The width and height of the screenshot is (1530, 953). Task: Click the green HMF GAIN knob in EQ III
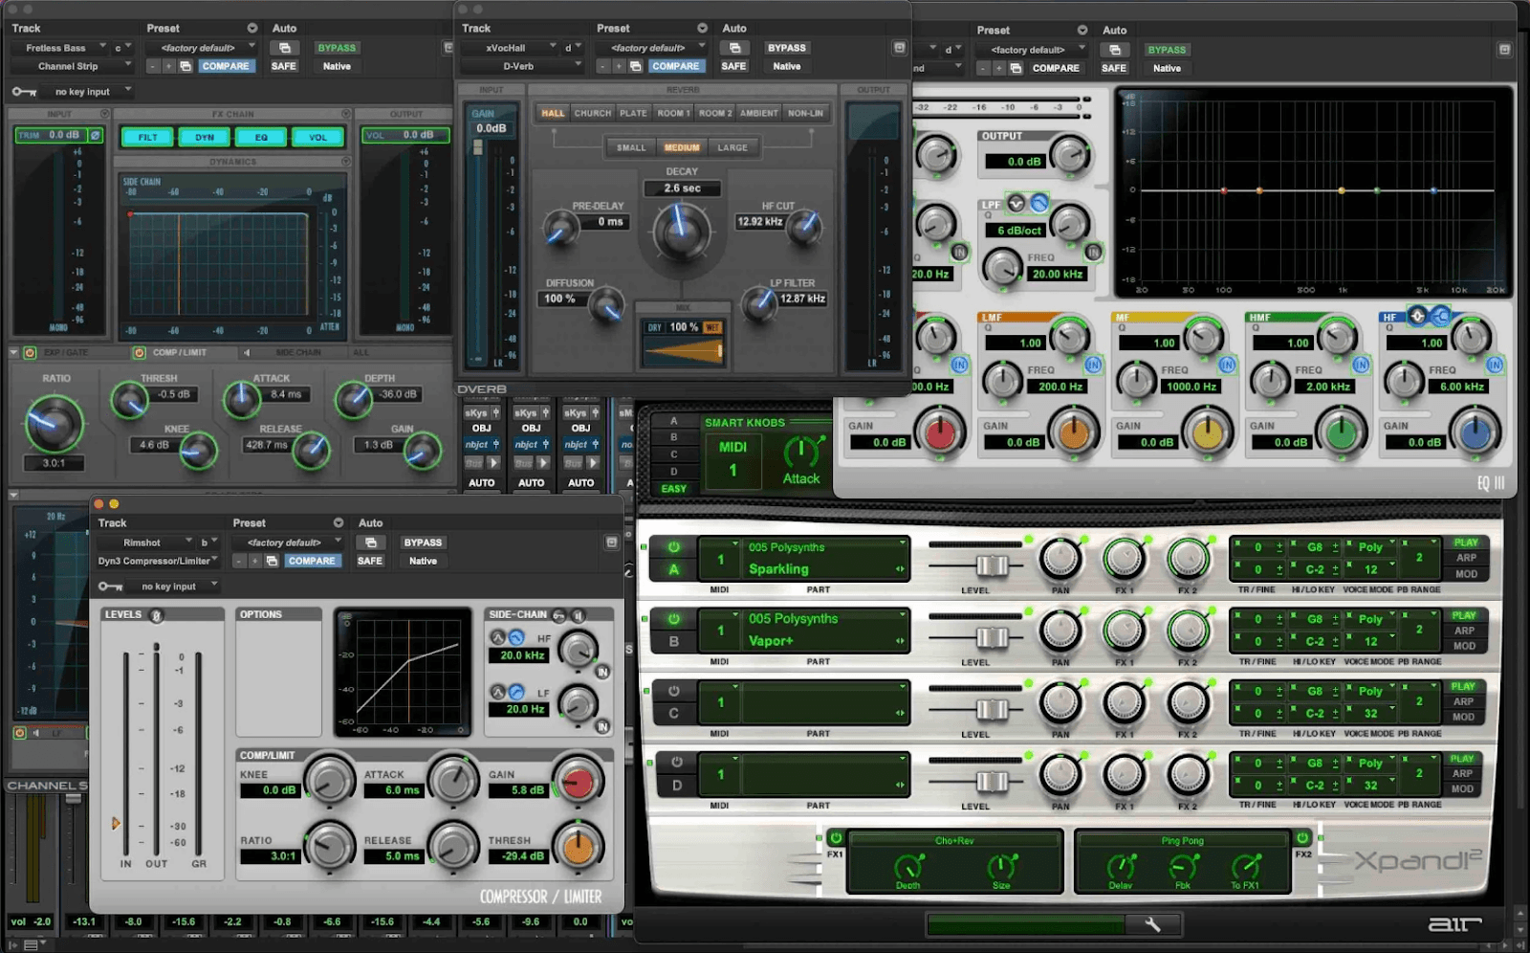pyautogui.click(x=1341, y=433)
